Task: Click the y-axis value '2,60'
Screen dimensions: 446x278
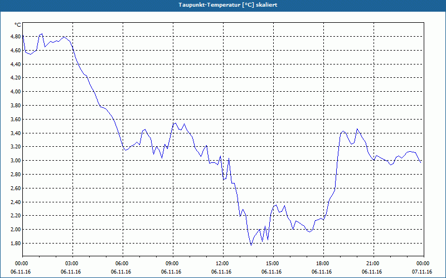Action: 16,188
